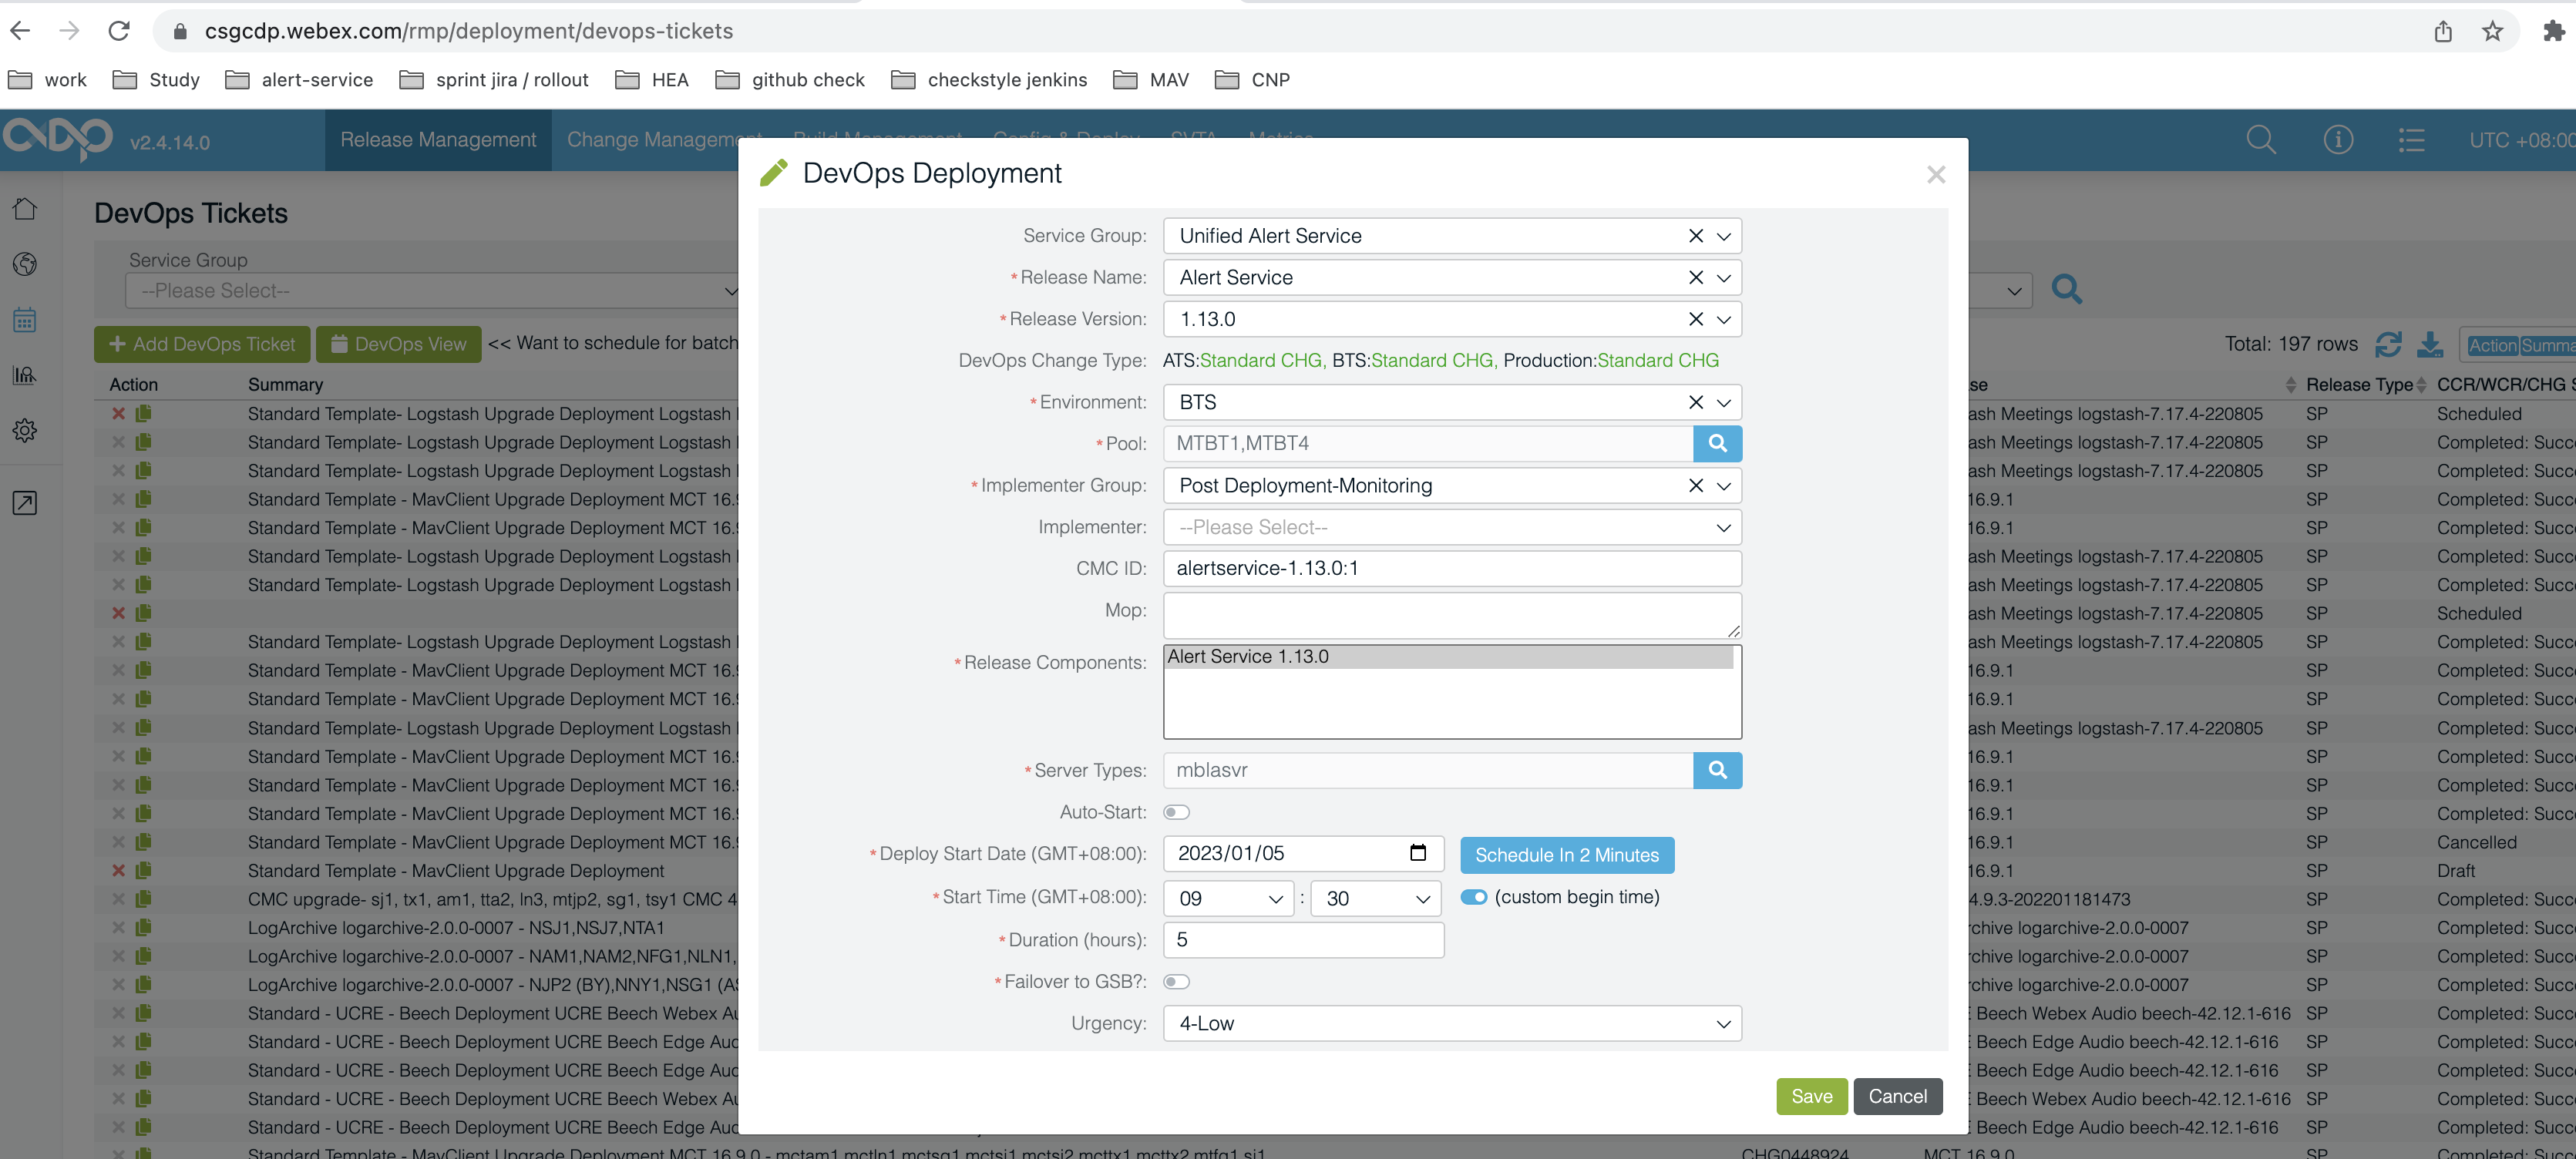2576x1159 pixels.
Task: Click the chart report icon in left sidebar
Action: tap(25, 375)
